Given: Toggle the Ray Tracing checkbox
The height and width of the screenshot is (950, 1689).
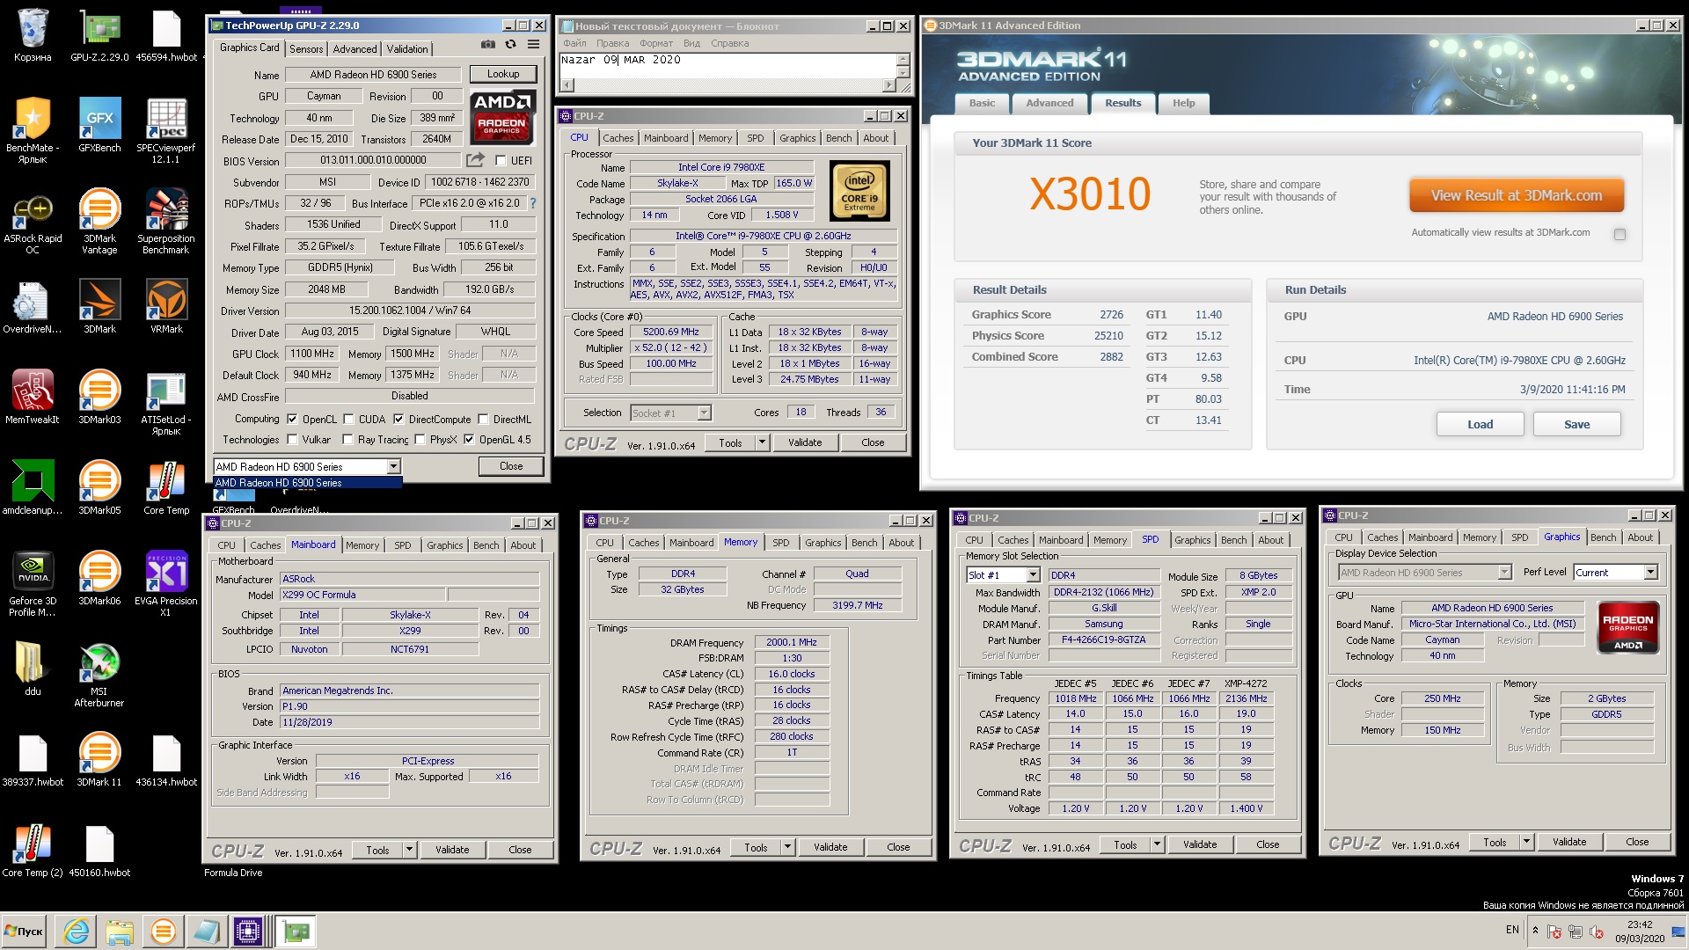Looking at the screenshot, I should (x=347, y=439).
